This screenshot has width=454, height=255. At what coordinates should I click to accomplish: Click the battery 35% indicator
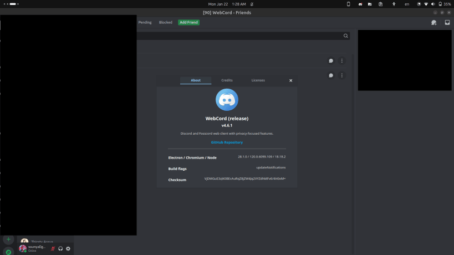445,4
